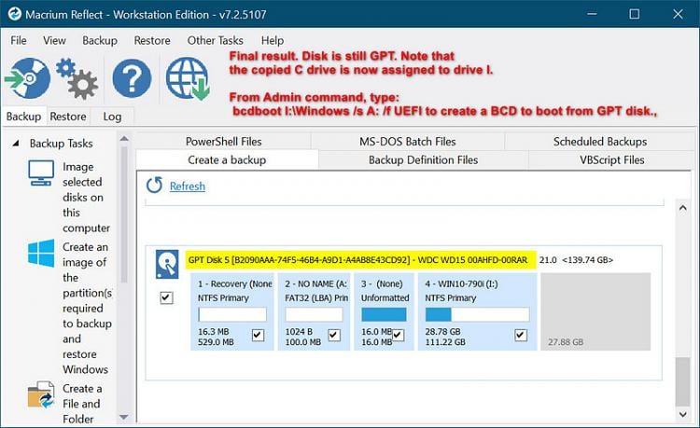Open the MS-DOS Batch Files tab
The image size is (700, 428).
pos(408,142)
